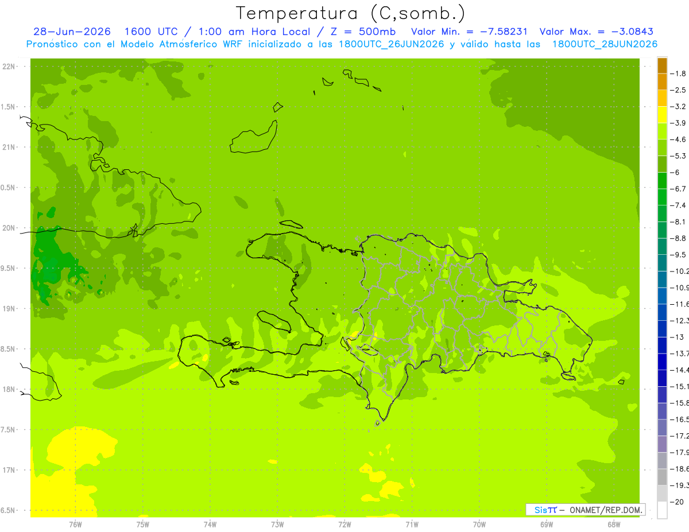Click the "-2.5" colorbar value
The height and width of the screenshot is (532, 689).
pyautogui.click(x=679, y=90)
